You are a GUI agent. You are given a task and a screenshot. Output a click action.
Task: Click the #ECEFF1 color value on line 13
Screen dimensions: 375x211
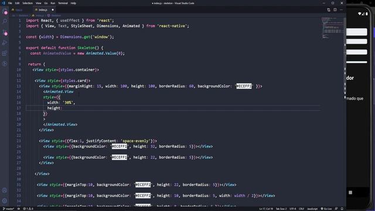click(x=244, y=86)
